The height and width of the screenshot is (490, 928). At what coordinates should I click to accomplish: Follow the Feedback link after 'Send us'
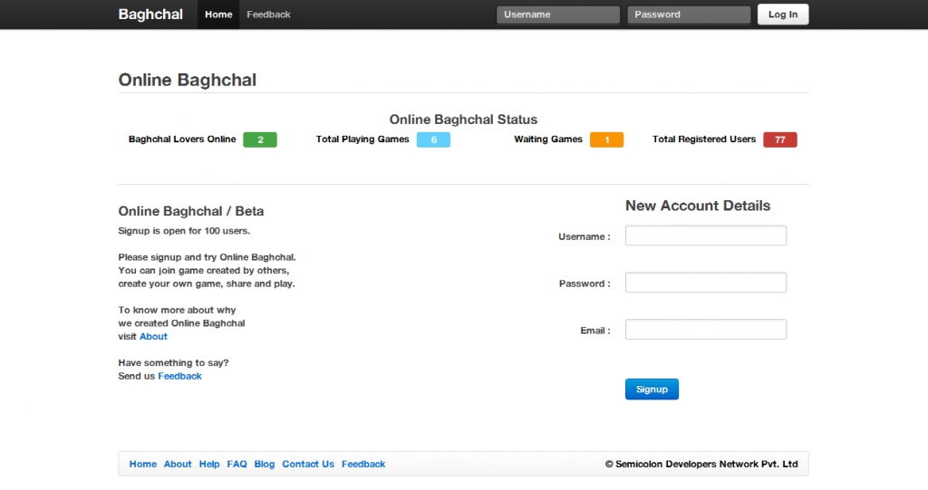[x=180, y=376]
